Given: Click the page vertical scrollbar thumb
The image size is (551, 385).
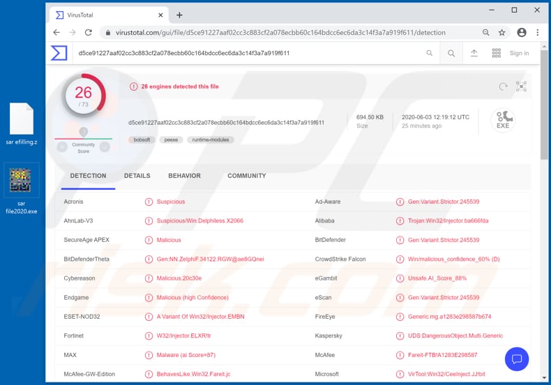Looking at the screenshot, I should [544, 105].
